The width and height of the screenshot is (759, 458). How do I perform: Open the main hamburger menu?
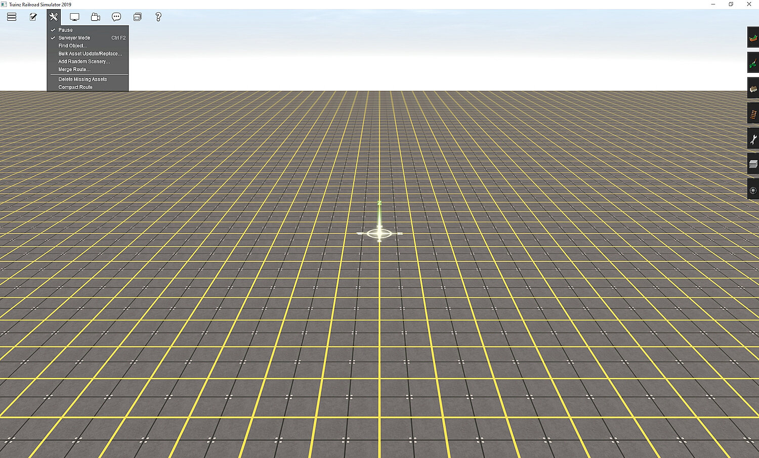pos(12,17)
